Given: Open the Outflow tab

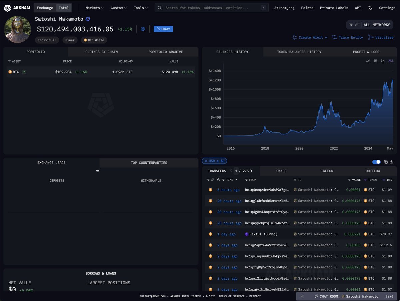Looking at the screenshot, I should (x=373, y=171).
